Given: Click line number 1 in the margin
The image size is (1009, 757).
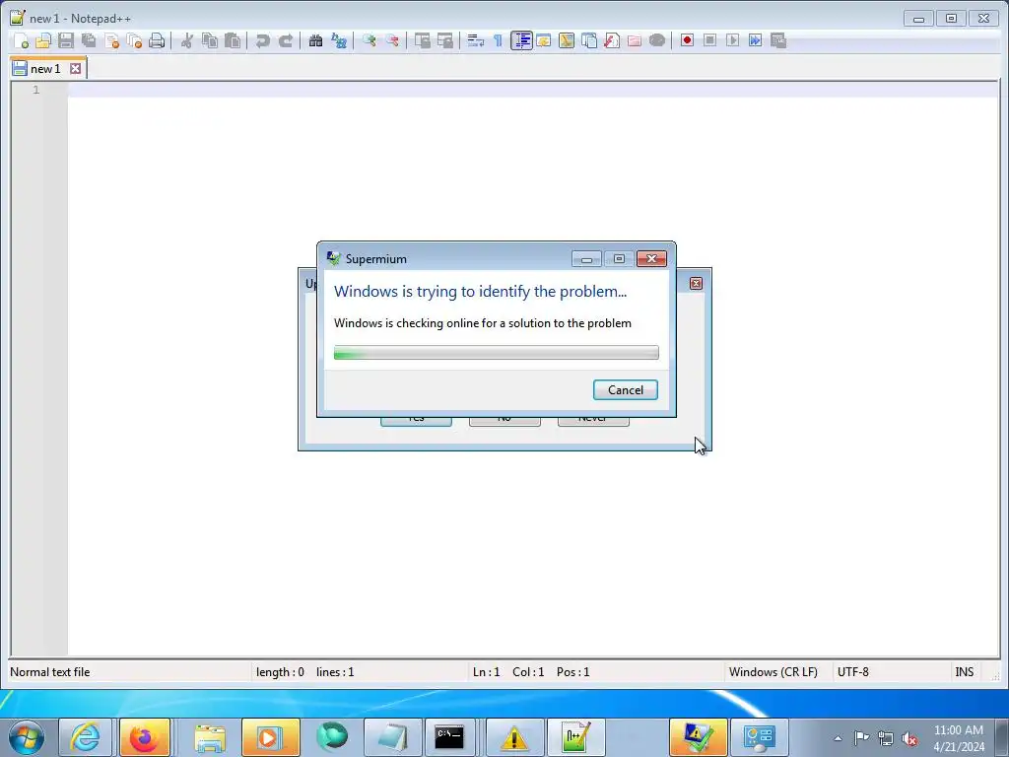Looking at the screenshot, I should (36, 90).
